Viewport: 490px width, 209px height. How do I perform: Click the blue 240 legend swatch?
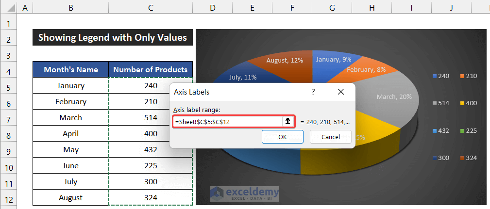[x=434, y=76]
